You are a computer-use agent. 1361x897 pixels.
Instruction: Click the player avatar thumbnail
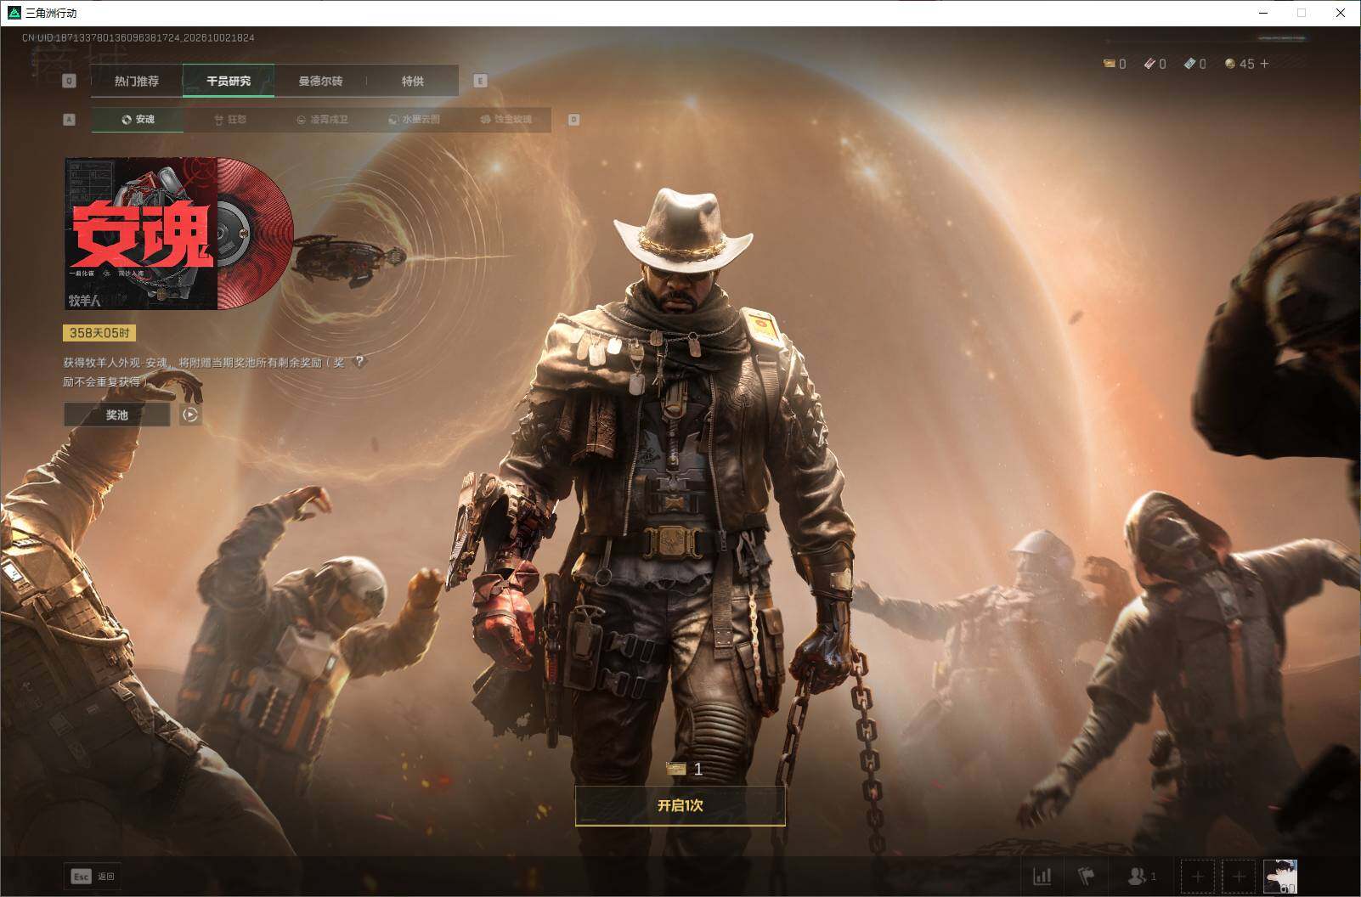1279,876
